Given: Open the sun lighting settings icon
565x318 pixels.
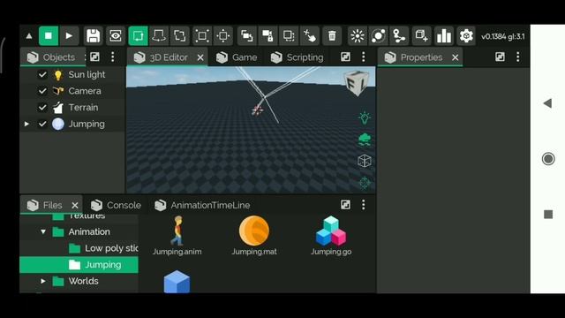Looking at the screenshot, I should click(358, 36).
